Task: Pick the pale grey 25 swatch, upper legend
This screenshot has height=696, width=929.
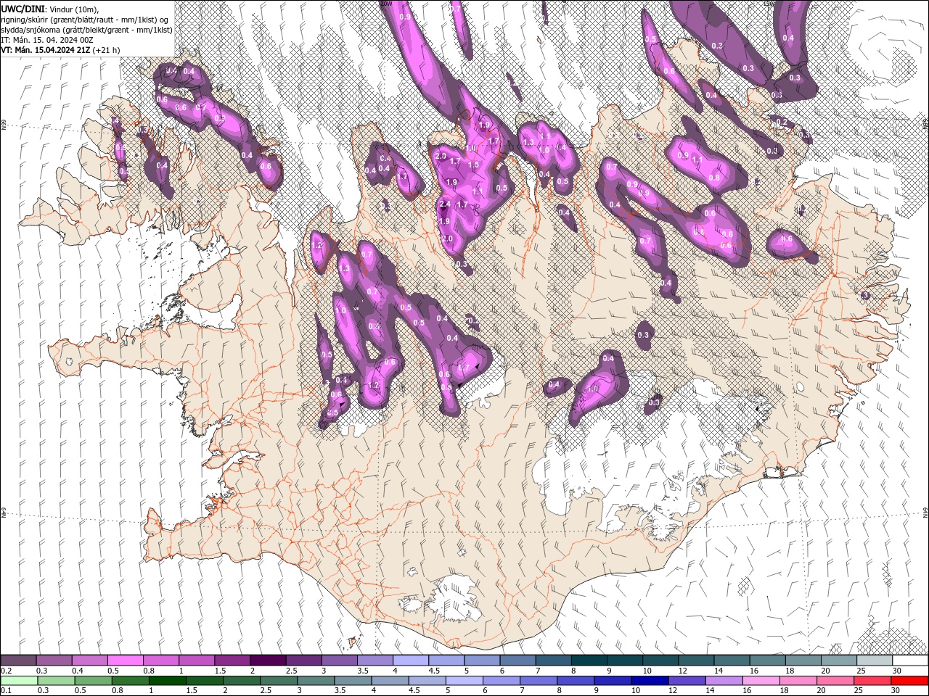Action: [x=874, y=660]
